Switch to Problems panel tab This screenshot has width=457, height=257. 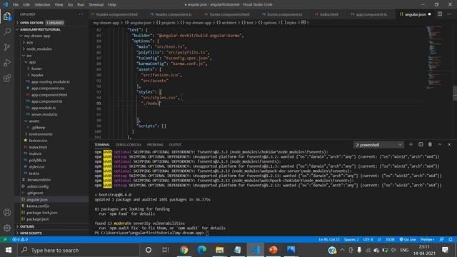coord(155,144)
